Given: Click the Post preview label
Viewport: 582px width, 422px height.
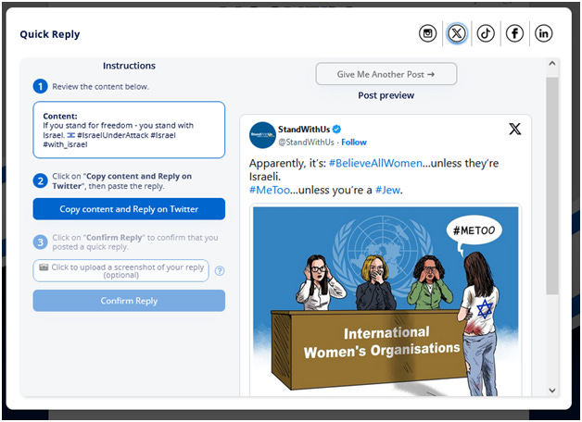Looking at the screenshot, I should tap(386, 95).
